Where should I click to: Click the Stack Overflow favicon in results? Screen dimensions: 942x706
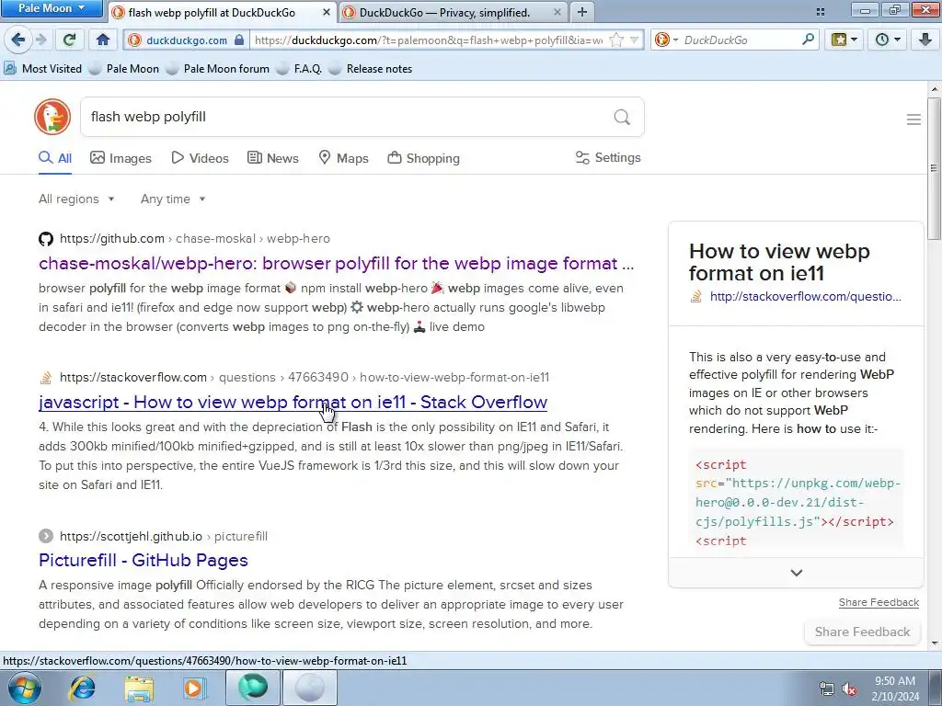(46, 378)
